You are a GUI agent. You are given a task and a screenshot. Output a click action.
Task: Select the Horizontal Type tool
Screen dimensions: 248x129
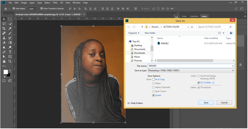coord(10,52)
